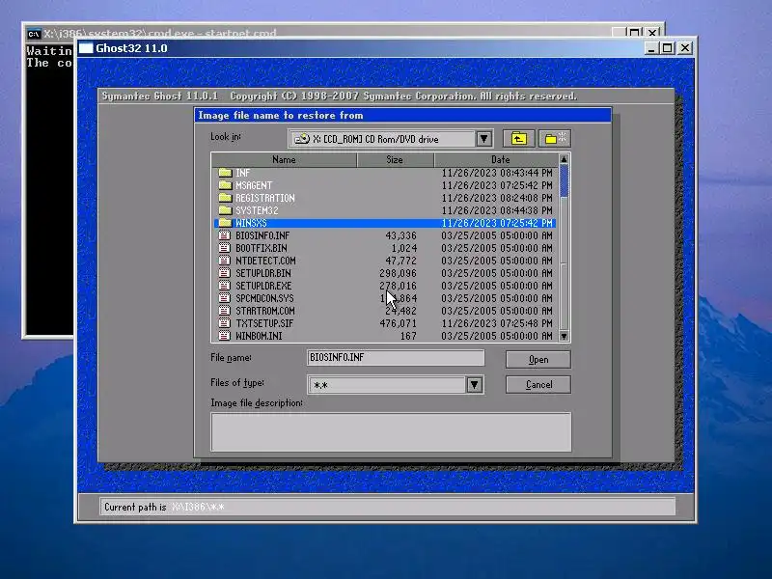
Task: Click the up-one-level folder icon
Action: pos(518,139)
